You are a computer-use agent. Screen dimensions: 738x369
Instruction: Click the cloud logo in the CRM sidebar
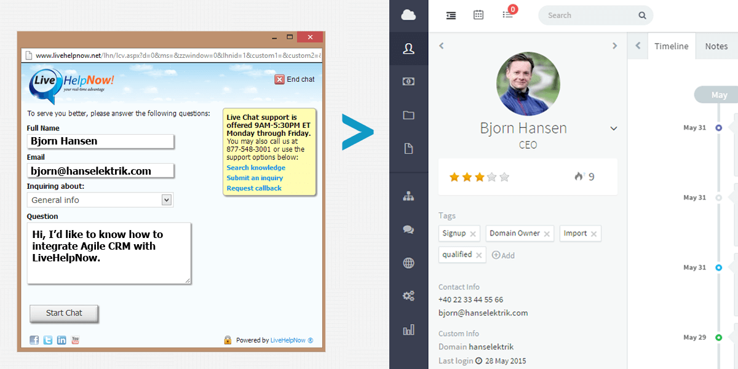(x=408, y=15)
